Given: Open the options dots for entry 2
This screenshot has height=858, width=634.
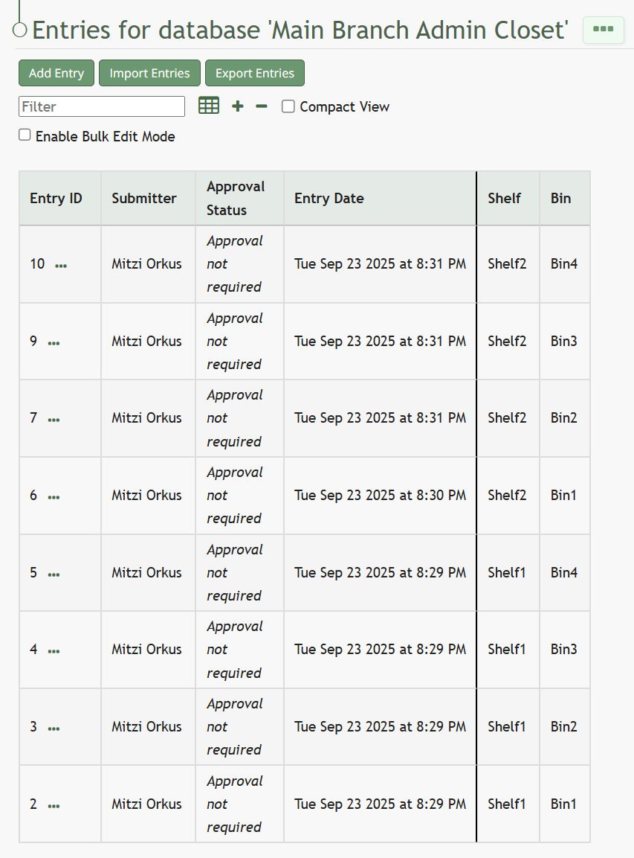Looking at the screenshot, I should point(54,806).
